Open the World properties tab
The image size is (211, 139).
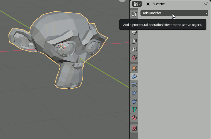(134, 58)
